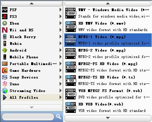
Task: Open the Mobile Phone category
Action: click(32, 57)
